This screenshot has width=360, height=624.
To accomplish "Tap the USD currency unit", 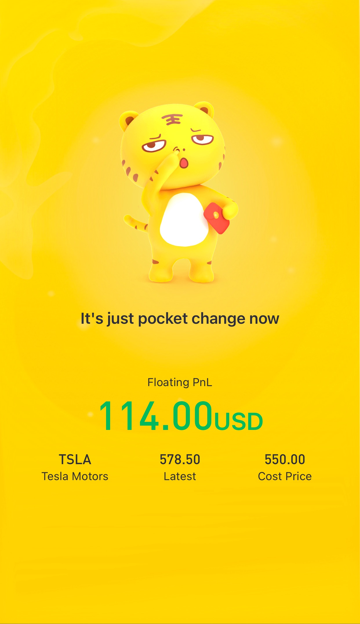I will (x=239, y=421).
